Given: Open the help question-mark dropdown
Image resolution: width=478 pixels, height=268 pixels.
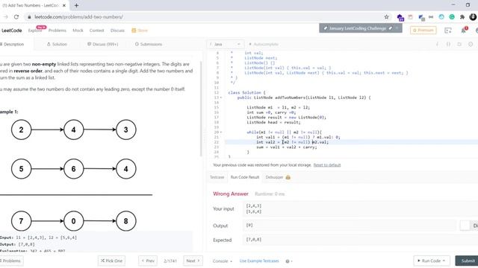Looking at the screenshot, I should point(289,261).
